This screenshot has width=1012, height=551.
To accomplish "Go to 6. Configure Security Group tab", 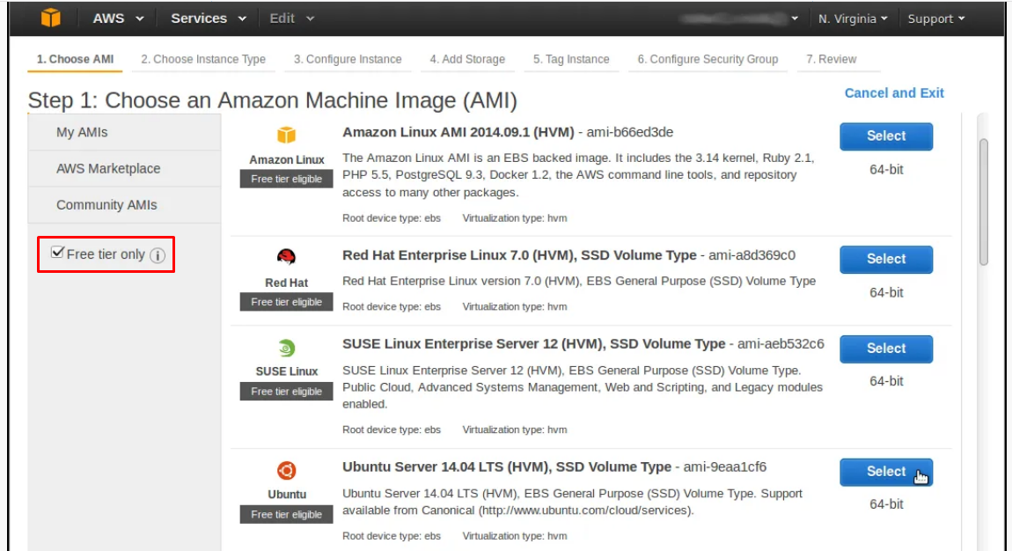I will pyautogui.click(x=708, y=59).
